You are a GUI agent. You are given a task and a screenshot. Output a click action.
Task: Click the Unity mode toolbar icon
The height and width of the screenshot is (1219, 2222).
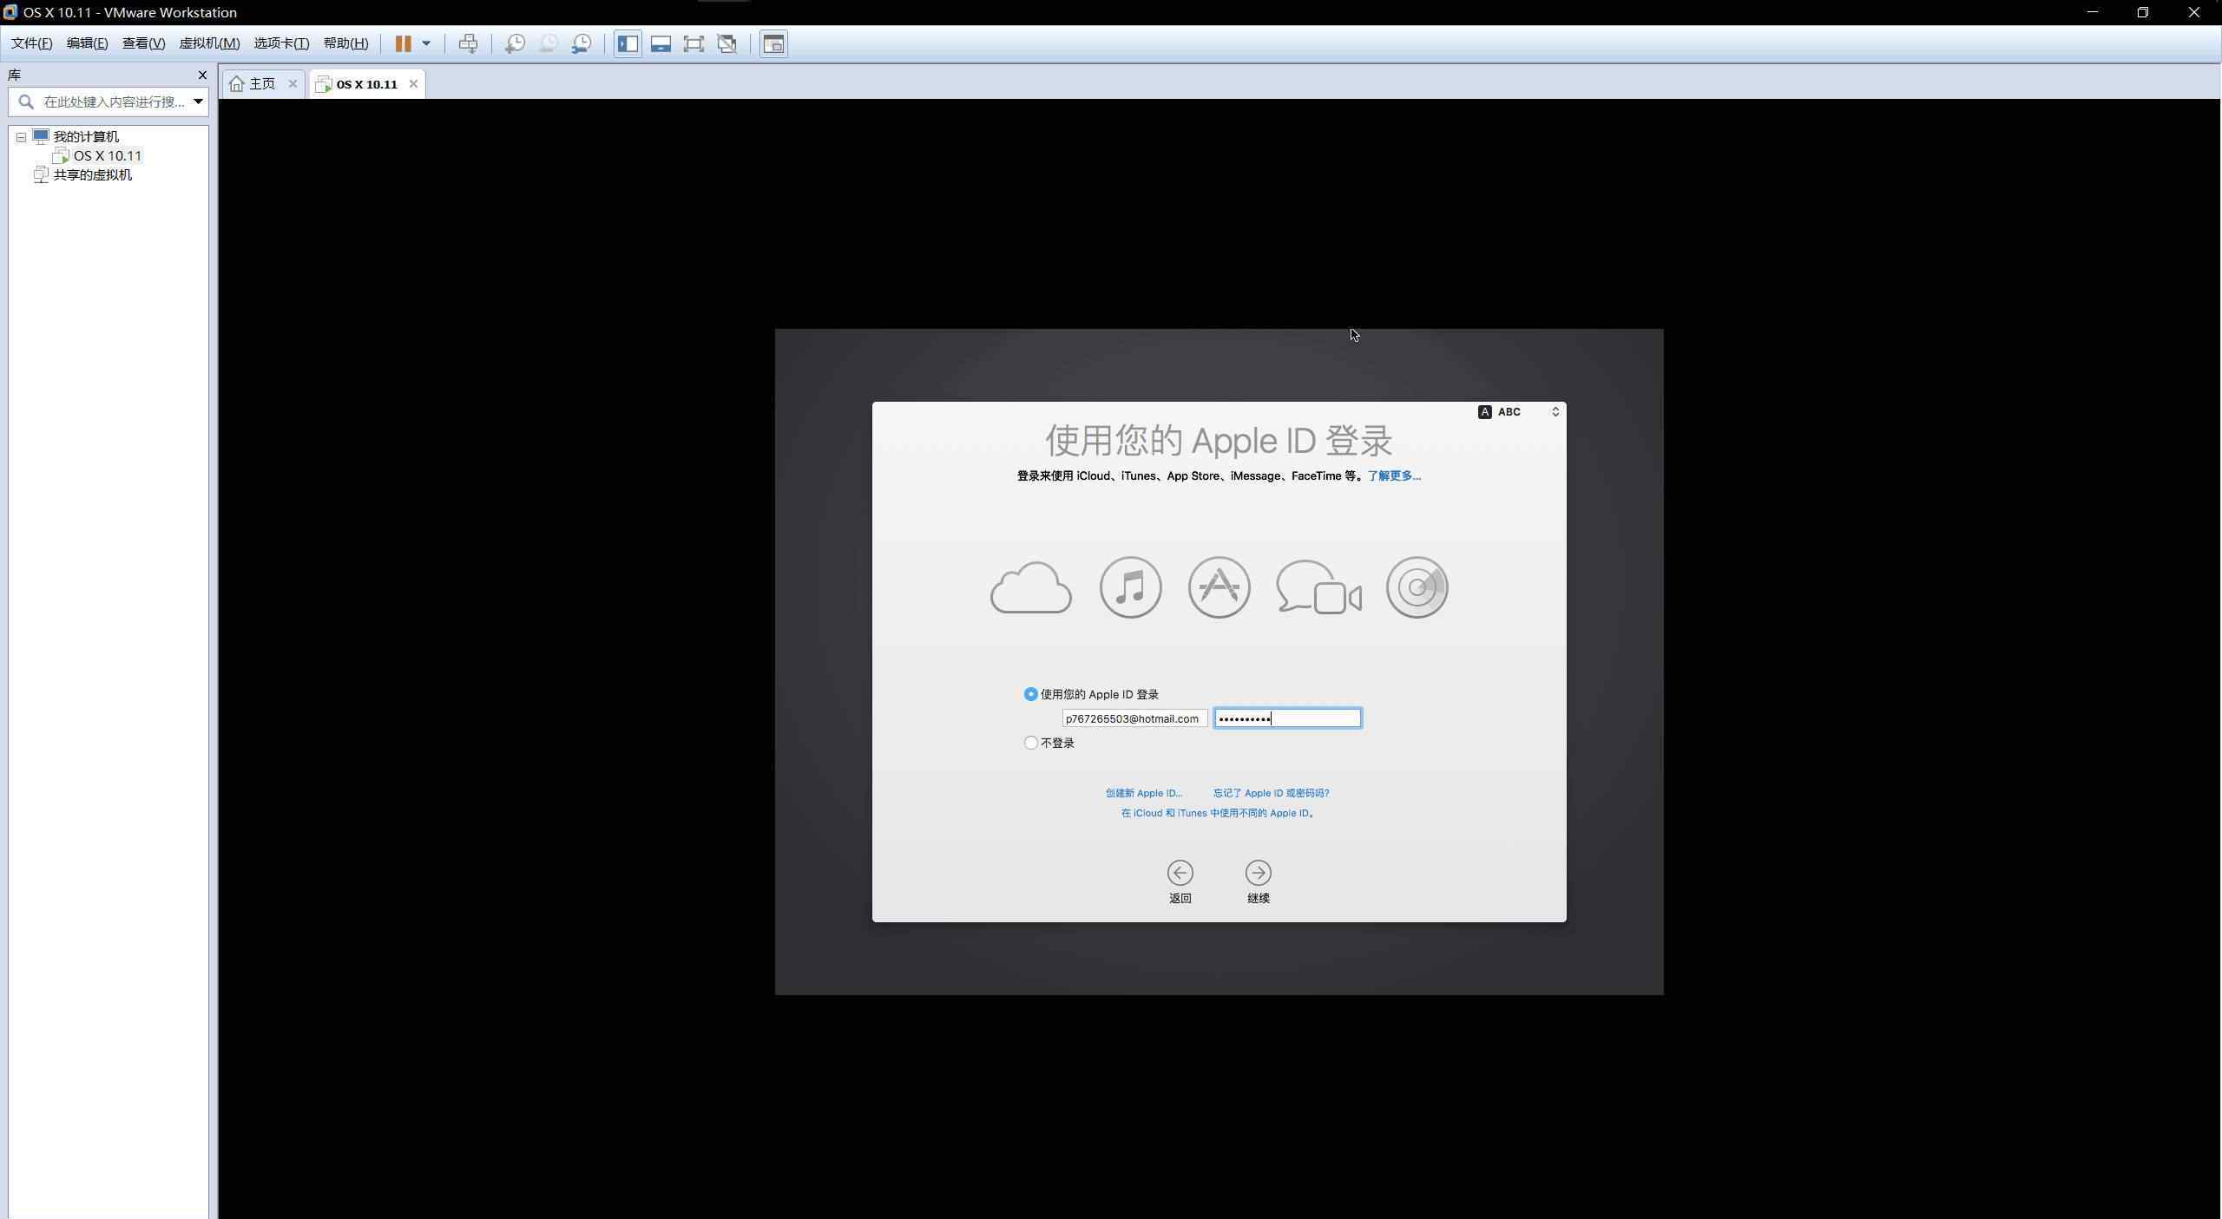click(727, 43)
